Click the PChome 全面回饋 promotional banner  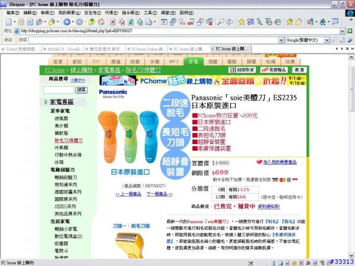[202, 80]
